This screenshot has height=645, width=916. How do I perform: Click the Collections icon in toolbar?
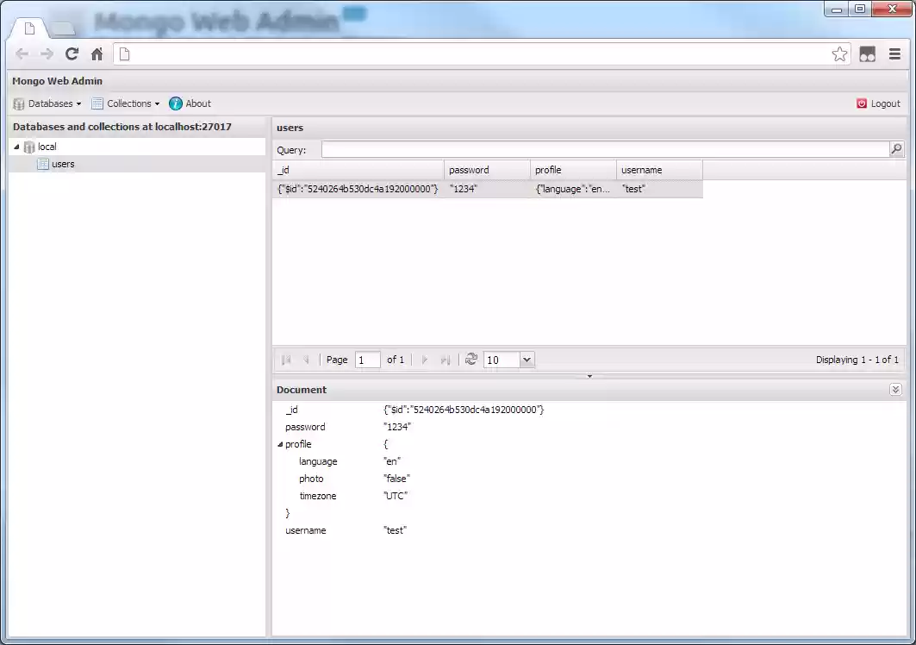point(99,103)
